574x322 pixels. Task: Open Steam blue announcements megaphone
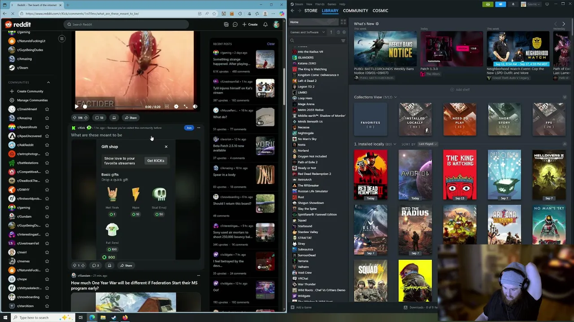(500, 4)
